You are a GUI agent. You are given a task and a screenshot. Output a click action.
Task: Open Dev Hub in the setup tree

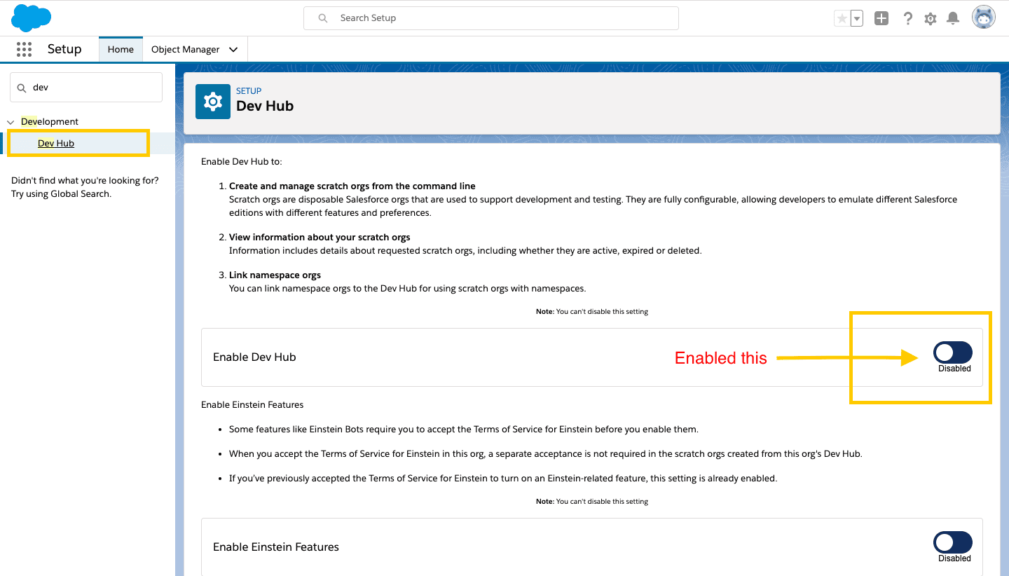pyautogui.click(x=56, y=143)
